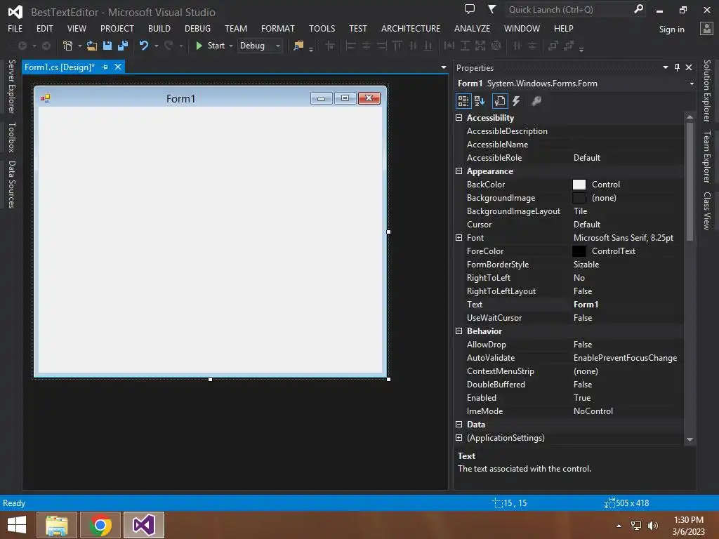Click the notifications filter funnel icon
719x539 pixels.
point(492,9)
